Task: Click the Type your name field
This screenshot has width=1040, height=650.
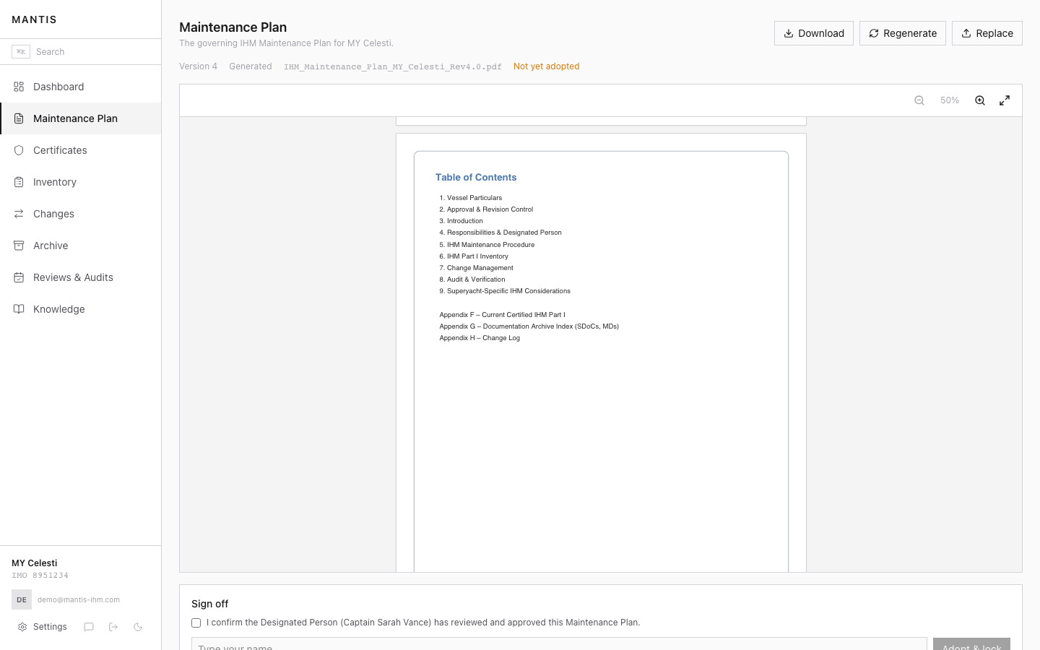Action: [x=559, y=644]
